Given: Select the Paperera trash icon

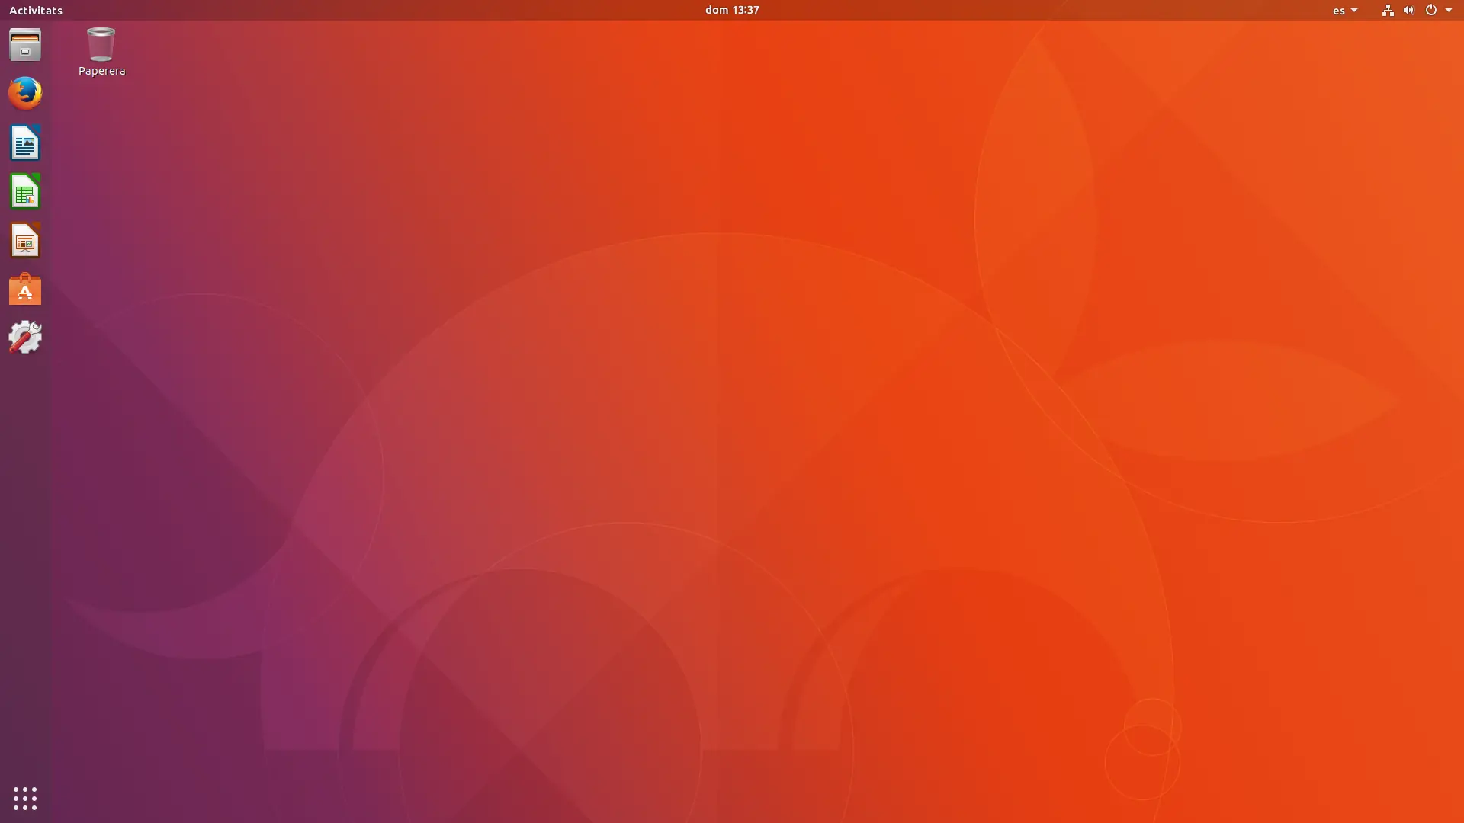Looking at the screenshot, I should tap(101, 44).
